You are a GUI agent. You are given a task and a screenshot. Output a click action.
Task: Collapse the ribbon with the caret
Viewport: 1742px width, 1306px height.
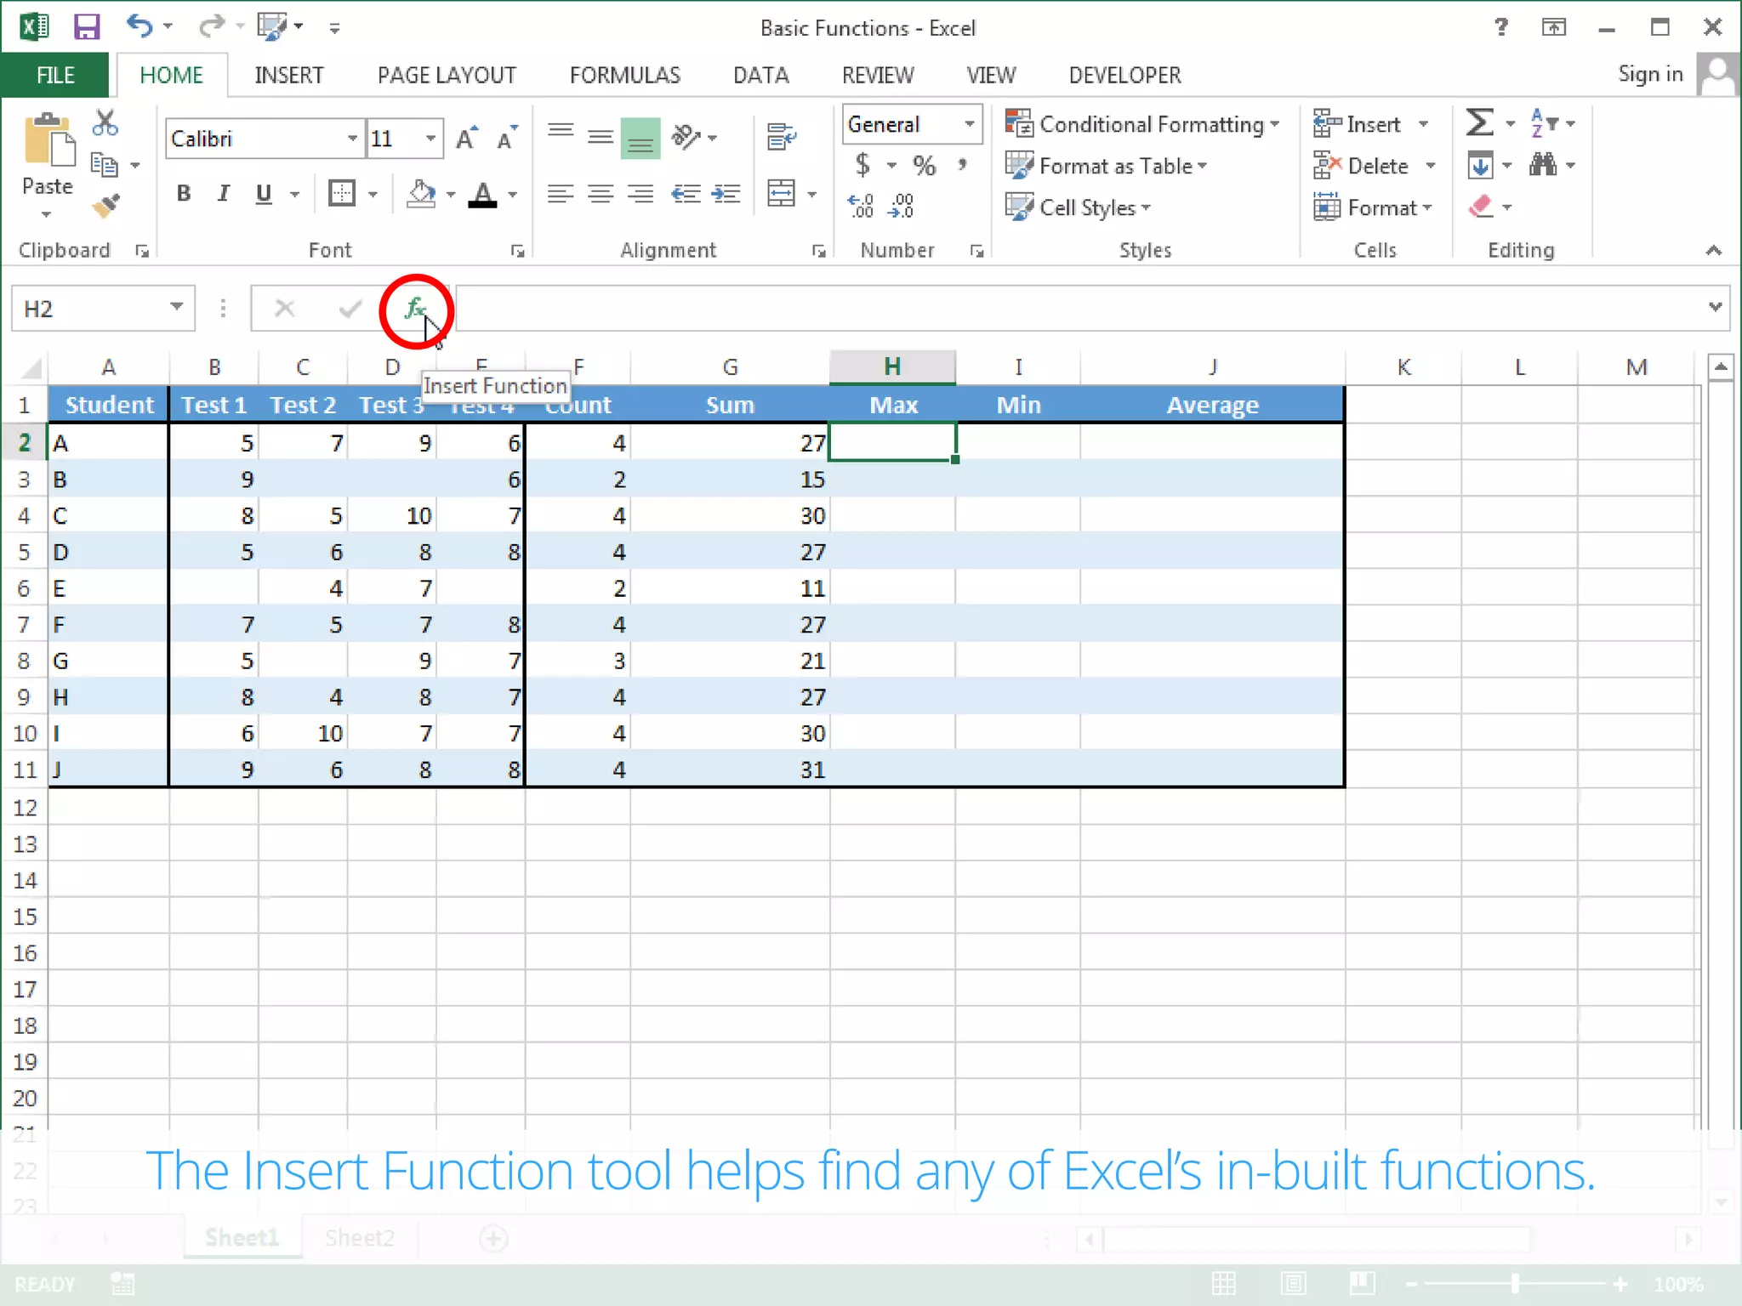[x=1714, y=250]
